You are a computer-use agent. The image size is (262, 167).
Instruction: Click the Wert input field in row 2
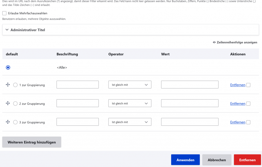(190, 103)
